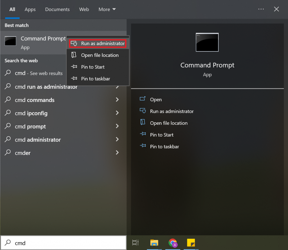
Task: Click the Task View icon on the taskbar
Action: (x=135, y=243)
